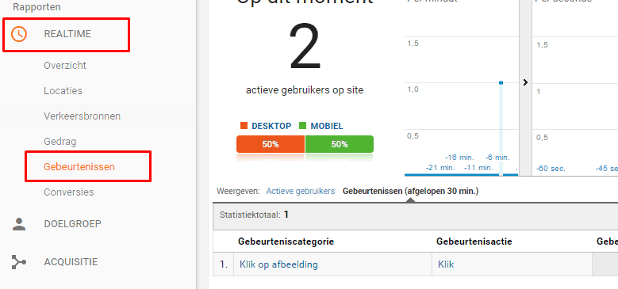The image size is (618, 289).
Task: Click the green MOBIEL legend square
Action: click(303, 126)
